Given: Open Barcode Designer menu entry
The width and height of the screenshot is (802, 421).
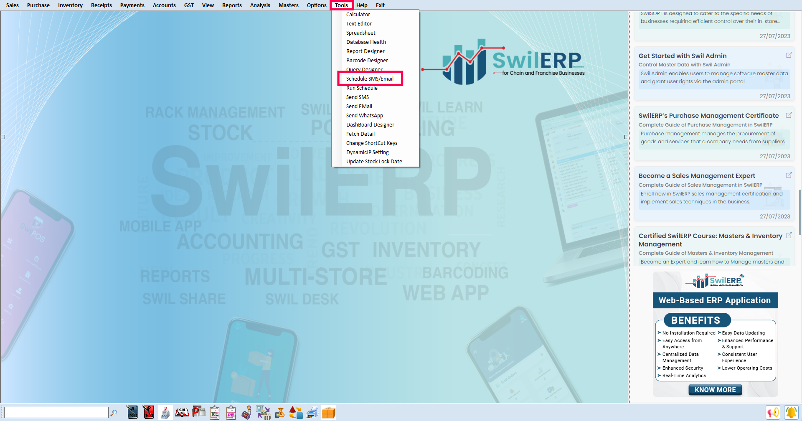Looking at the screenshot, I should click(375, 61).
